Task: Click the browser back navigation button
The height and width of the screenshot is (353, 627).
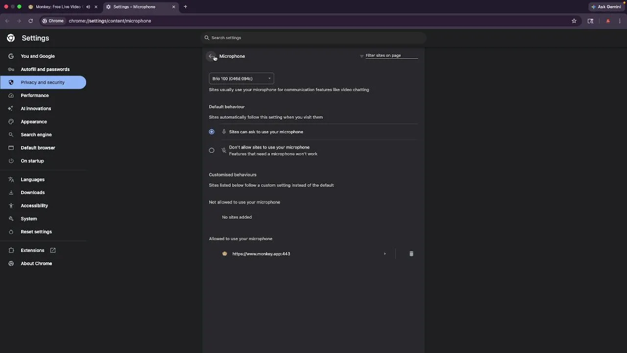Action: point(7,21)
